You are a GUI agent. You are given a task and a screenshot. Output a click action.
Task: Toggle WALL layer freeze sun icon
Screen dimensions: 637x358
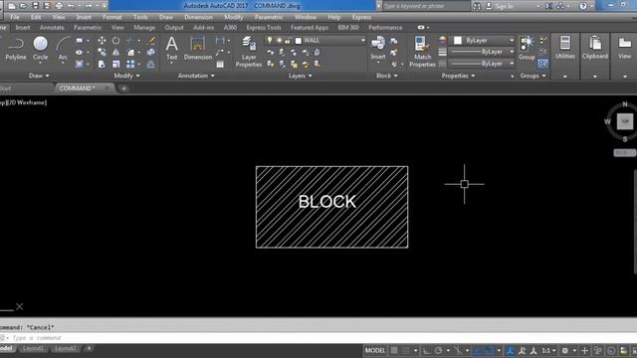pos(279,40)
